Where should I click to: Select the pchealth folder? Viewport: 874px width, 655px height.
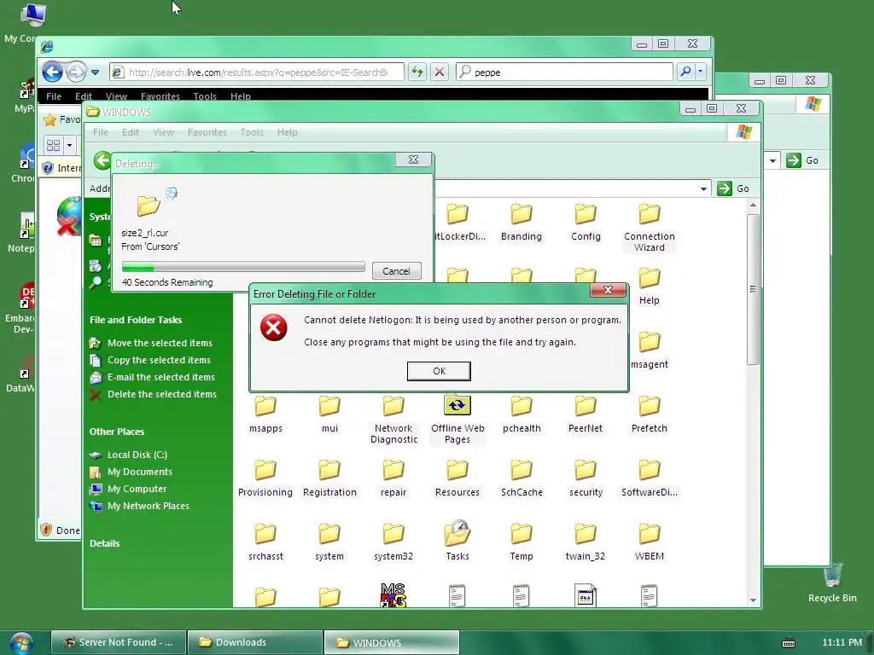tap(521, 414)
